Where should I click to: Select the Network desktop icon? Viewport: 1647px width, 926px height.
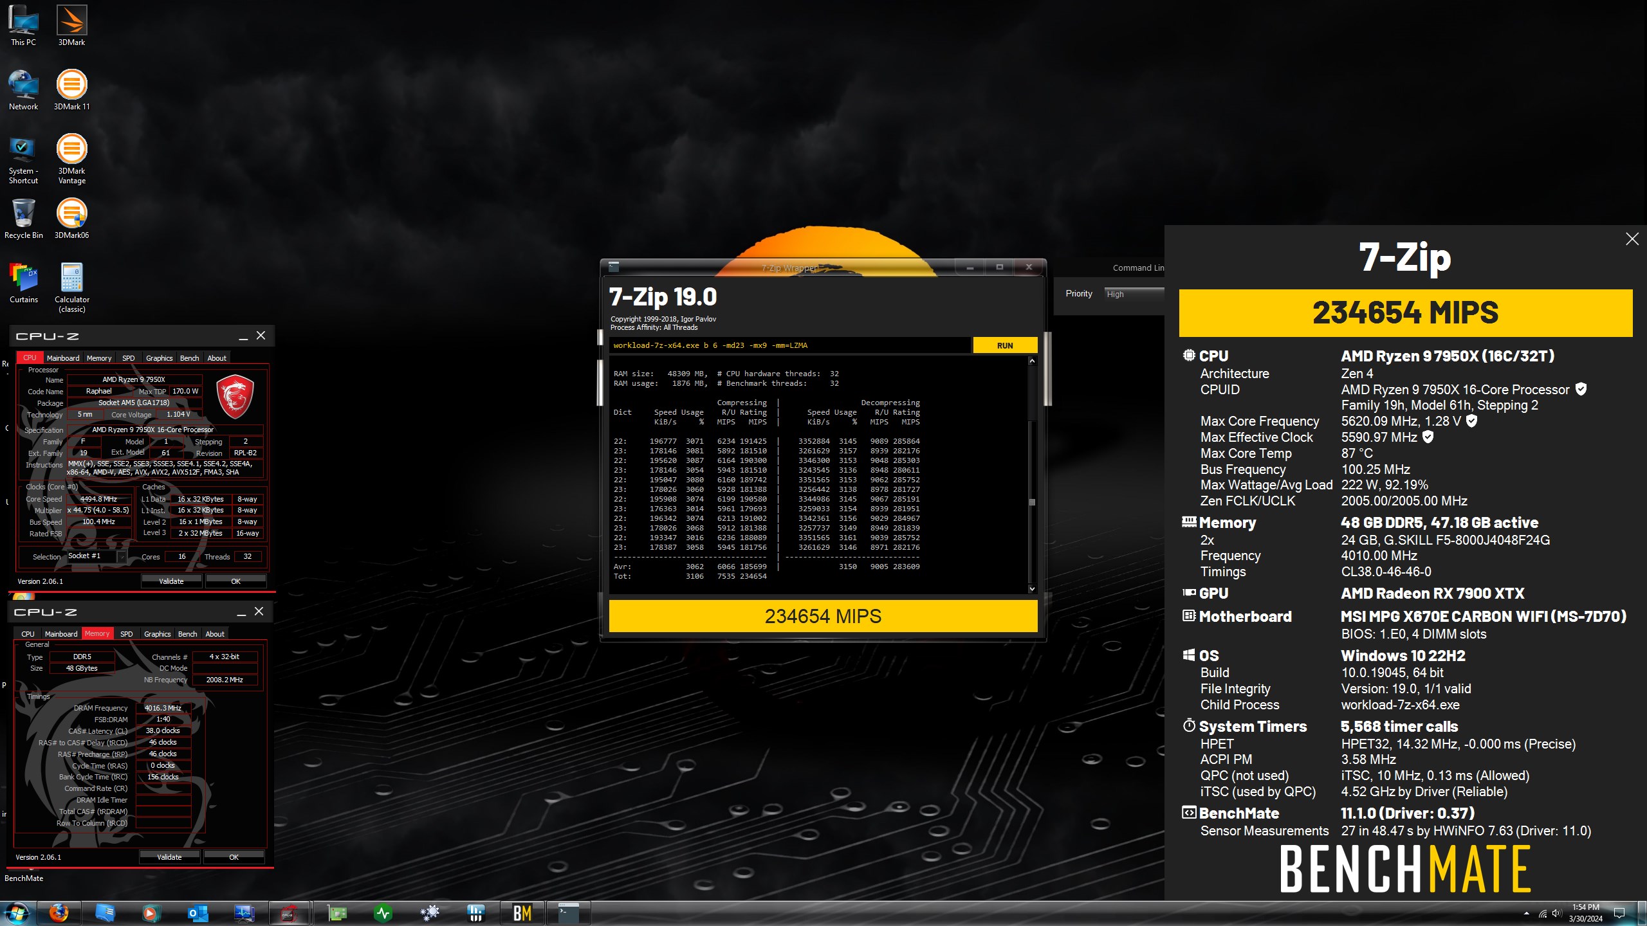(x=23, y=90)
